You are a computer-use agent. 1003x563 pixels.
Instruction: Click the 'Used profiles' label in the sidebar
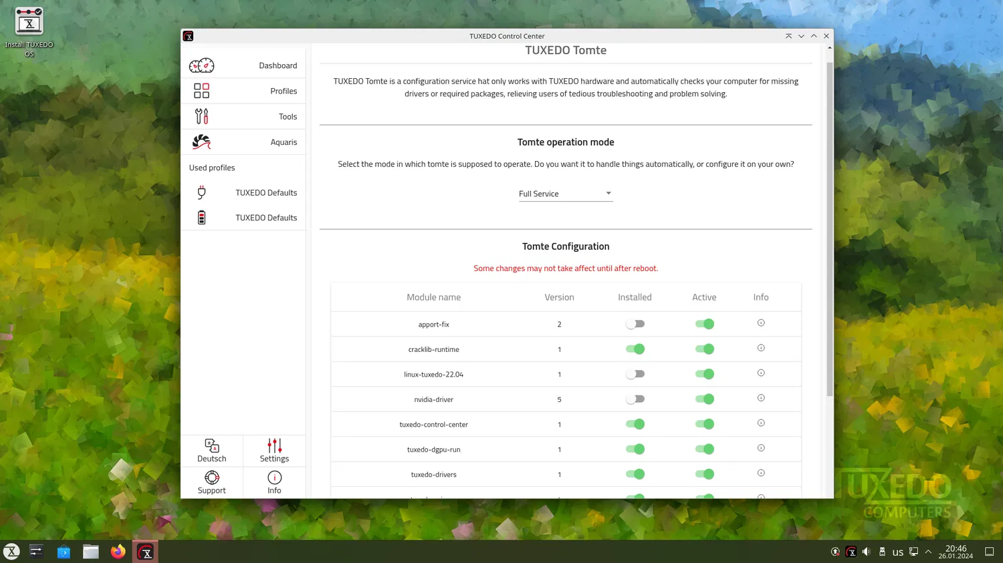click(212, 168)
